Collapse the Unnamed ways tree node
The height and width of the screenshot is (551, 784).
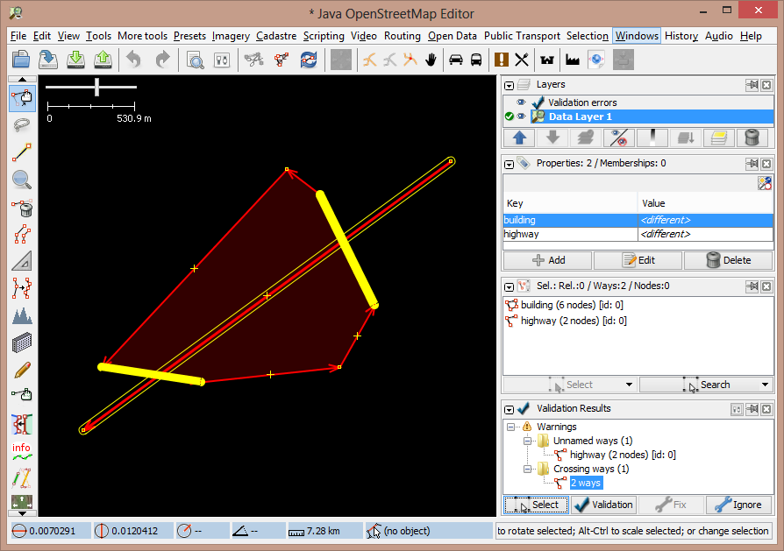528,441
